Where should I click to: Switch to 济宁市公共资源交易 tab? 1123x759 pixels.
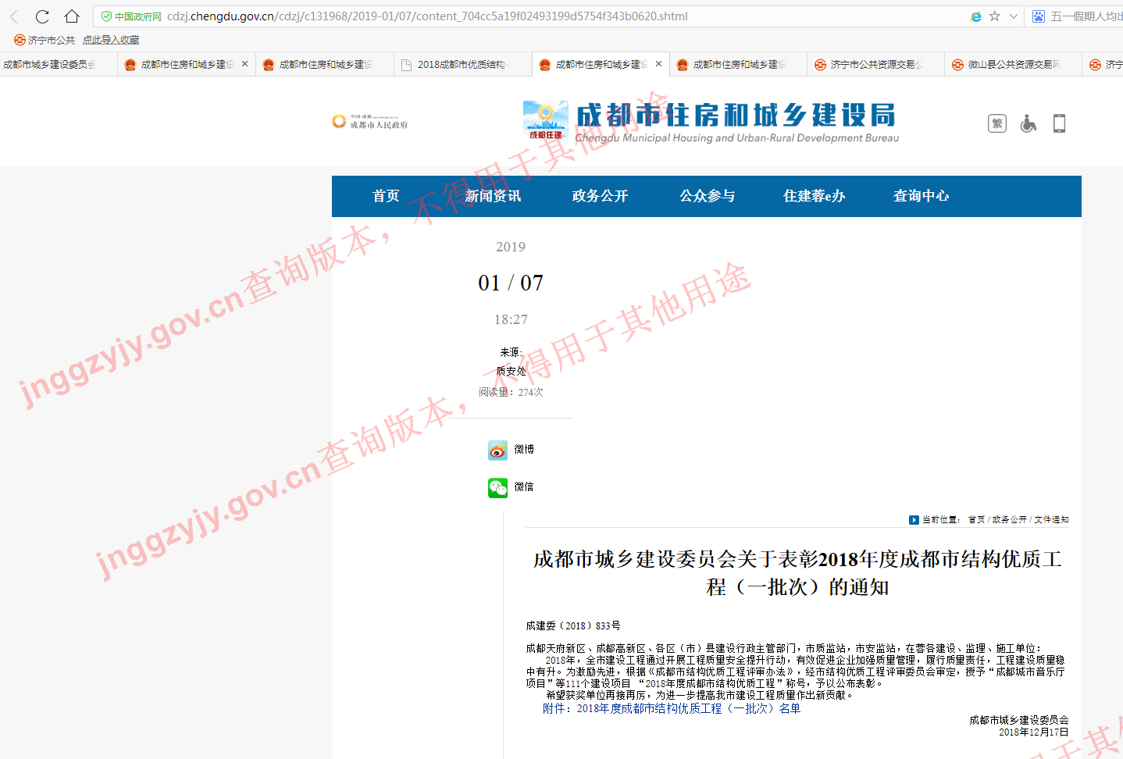point(875,65)
